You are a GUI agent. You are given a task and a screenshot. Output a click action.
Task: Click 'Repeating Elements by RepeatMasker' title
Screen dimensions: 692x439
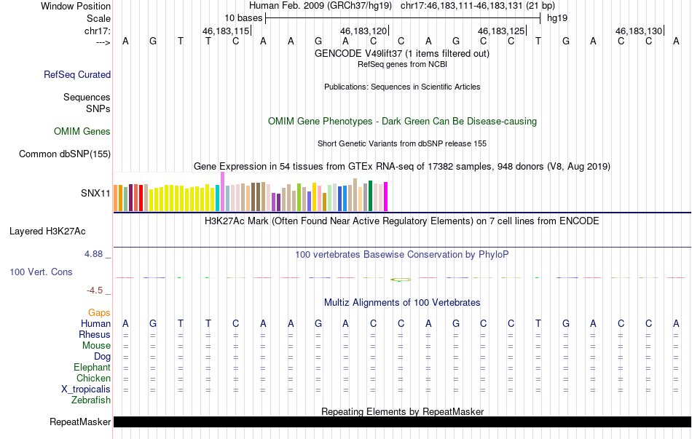click(403, 411)
